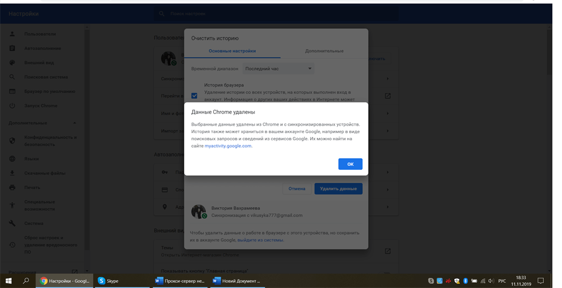This screenshot has width=562, height=288.
Task: Select the Печать sidebar item
Action: 32,187
